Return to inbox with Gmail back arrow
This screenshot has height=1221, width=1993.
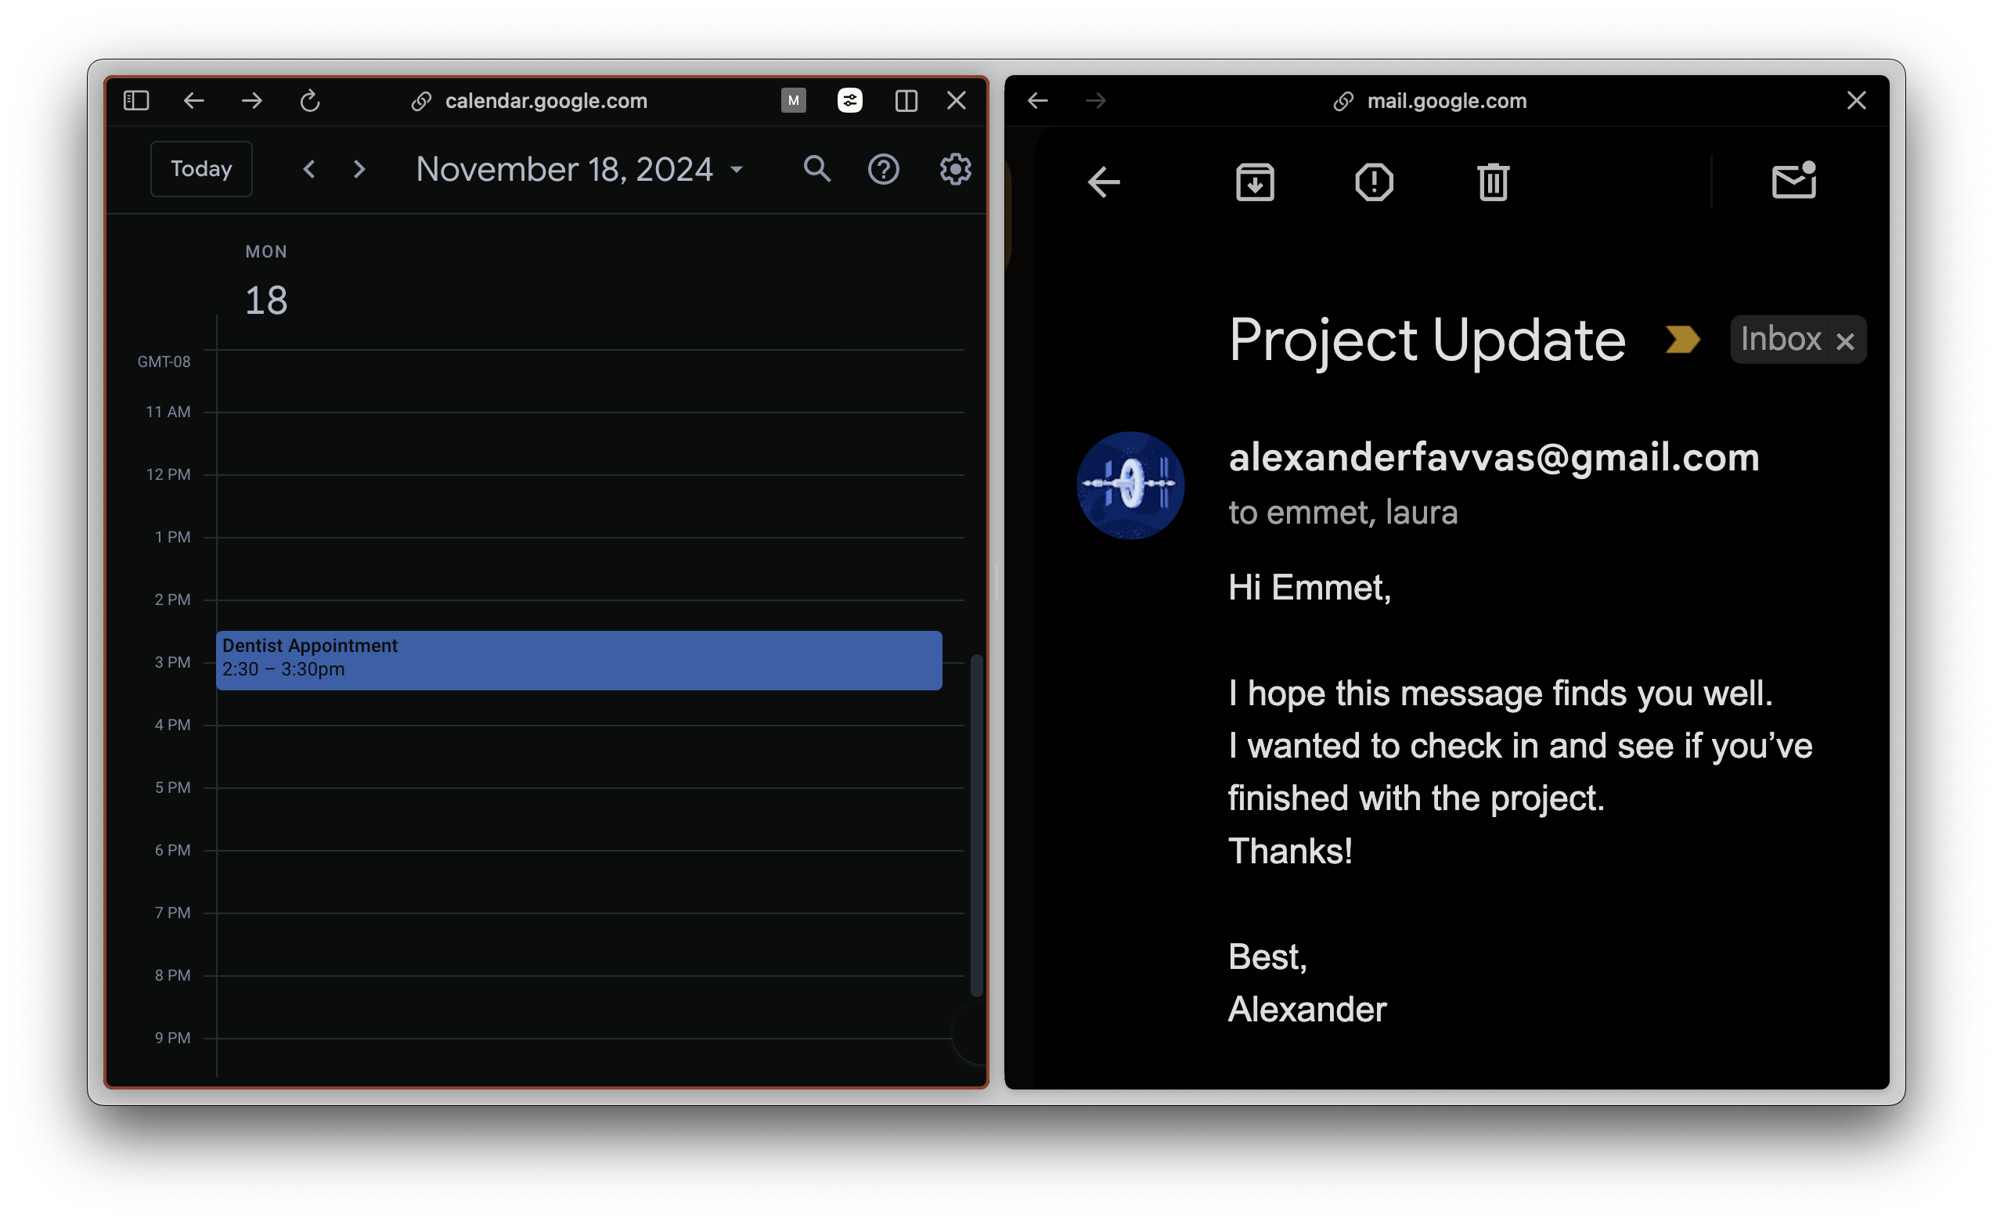click(x=1104, y=182)
